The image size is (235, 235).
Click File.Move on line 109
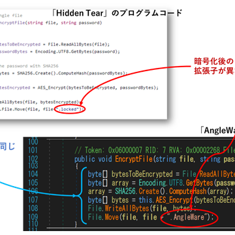pyautogui.click(x=103, y=217)
